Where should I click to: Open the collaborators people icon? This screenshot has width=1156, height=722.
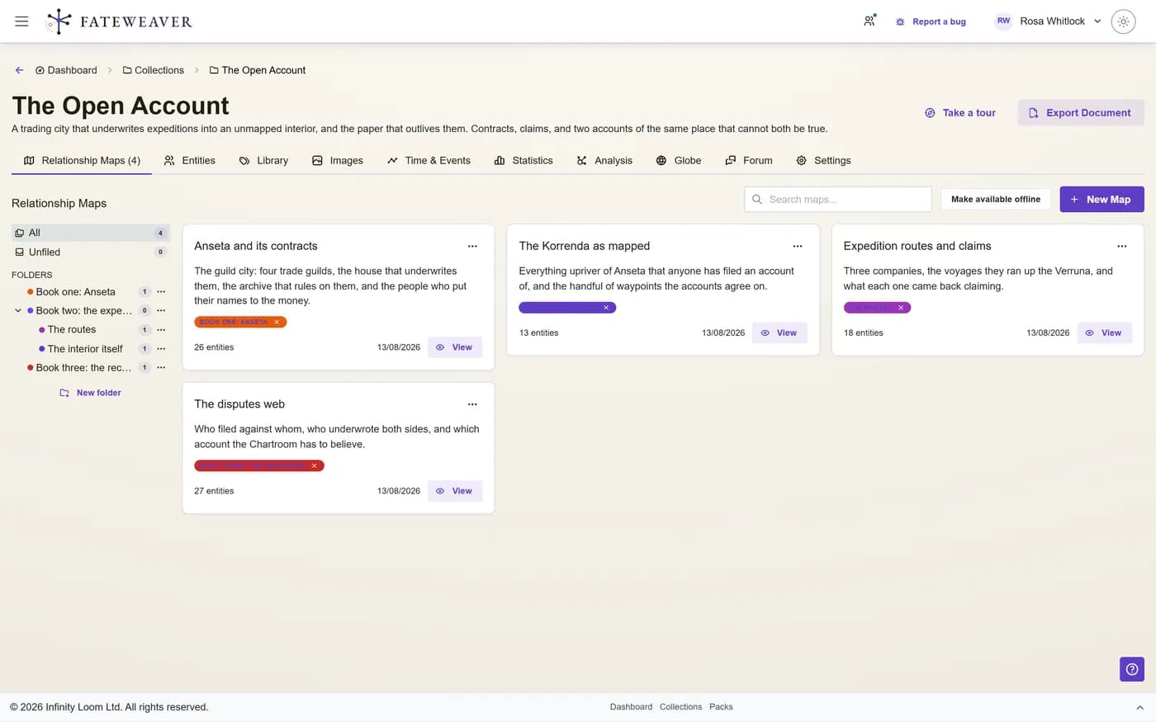tap(869, 21)
